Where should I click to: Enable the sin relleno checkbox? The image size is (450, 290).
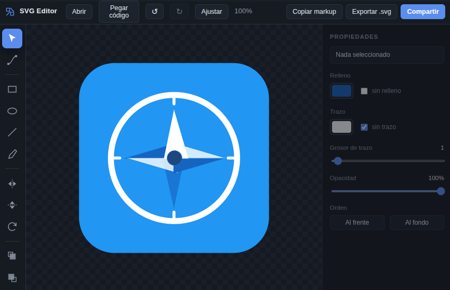(x=364, y=91)
